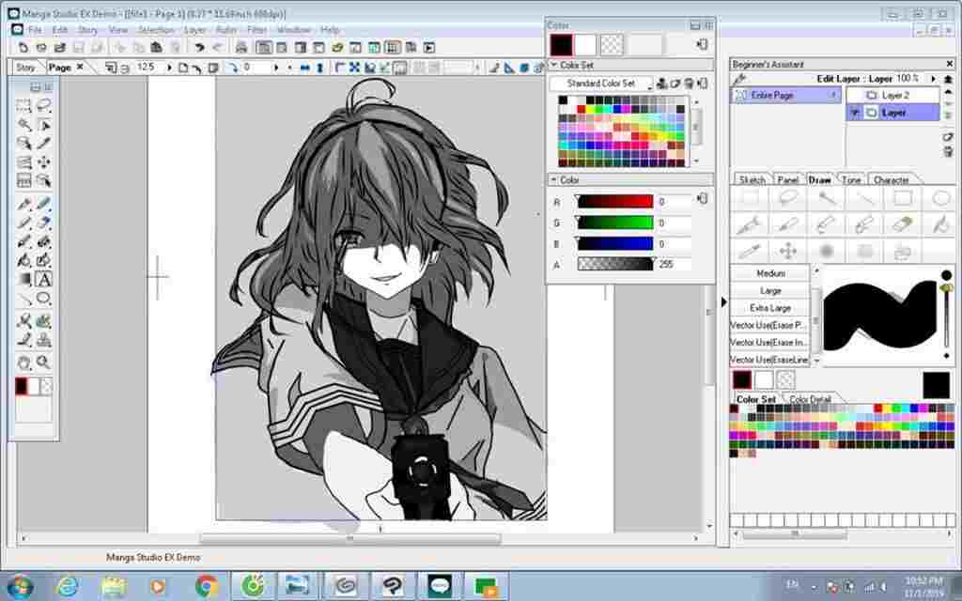Viewport: 962px width, 601px height.
Task: Choose the Move layer tool
Action: pyautogui.click(x=43, y=162)
